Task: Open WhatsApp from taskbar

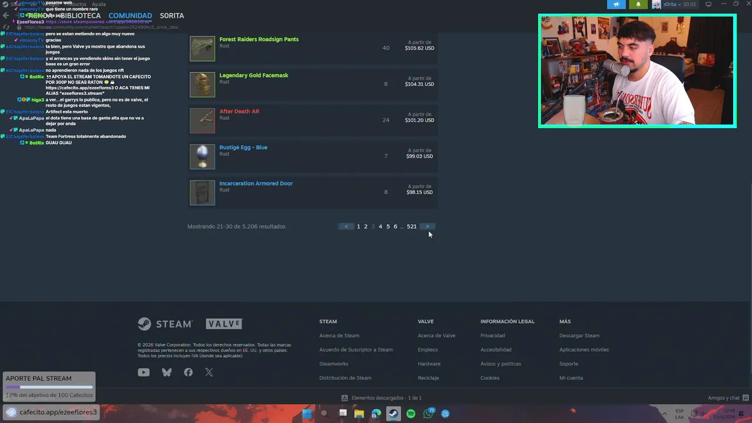Action: pyautogui.click(x=428, y=414)
